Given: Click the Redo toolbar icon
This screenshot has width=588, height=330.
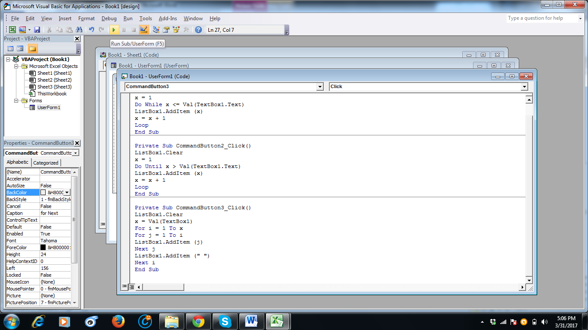Looking at the screenshot, I should 101,30.
